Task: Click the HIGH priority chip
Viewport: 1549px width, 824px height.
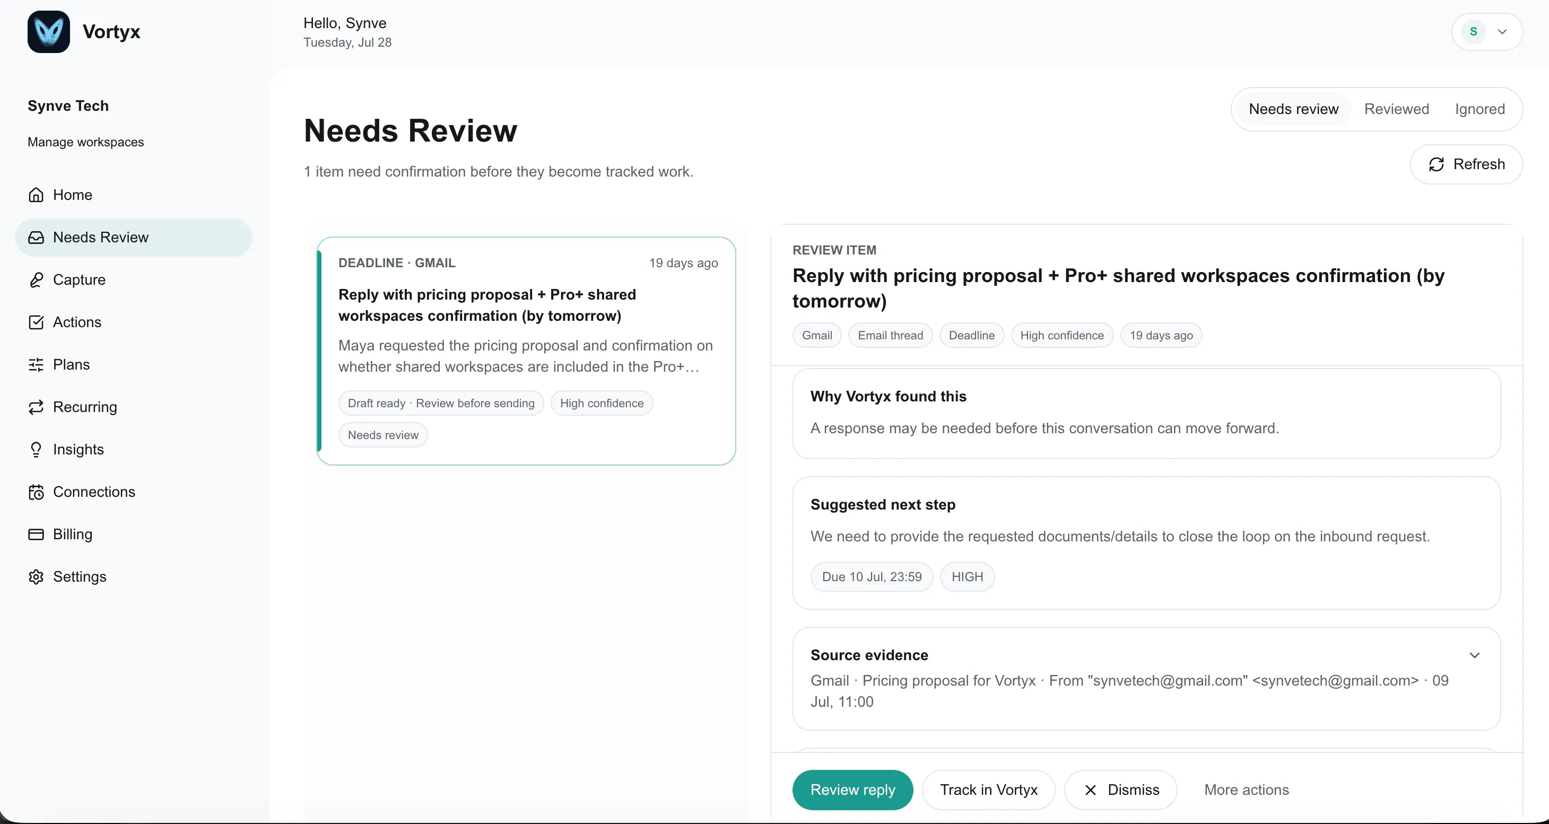Action: click(x=968, y=577)
